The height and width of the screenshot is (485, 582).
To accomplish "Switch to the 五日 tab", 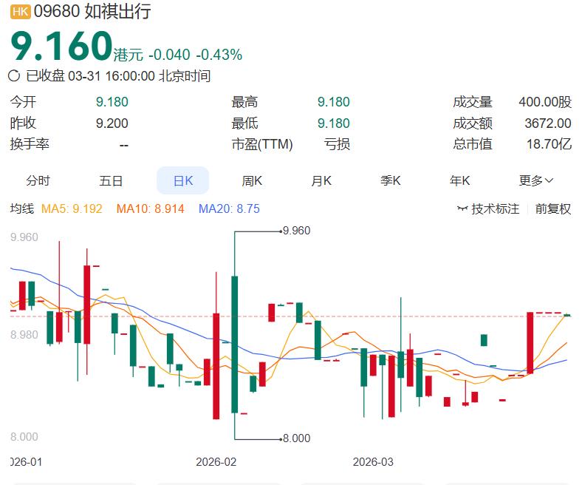I will click(x=111, y=180).
